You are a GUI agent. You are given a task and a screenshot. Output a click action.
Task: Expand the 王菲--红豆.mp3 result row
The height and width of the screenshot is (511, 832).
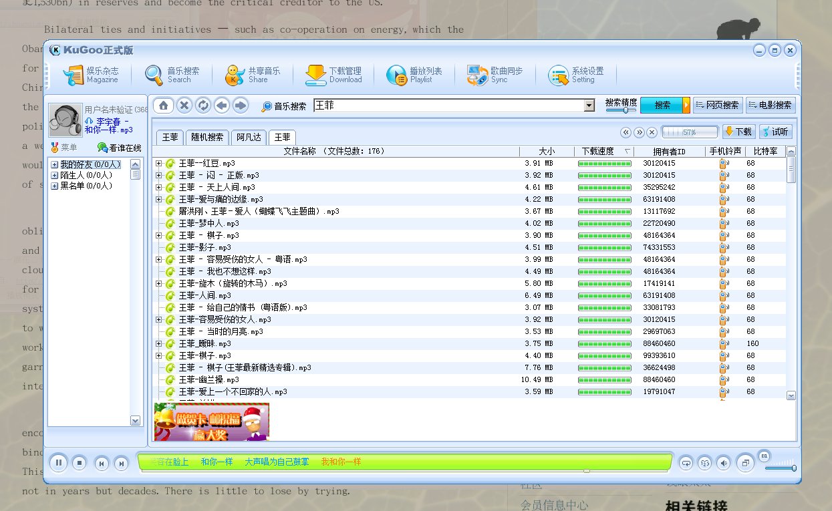pos(158,163)
